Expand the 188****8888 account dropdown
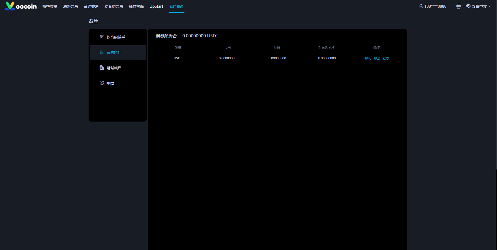Viewport: 497px width, 250px height. pos(449,6)
